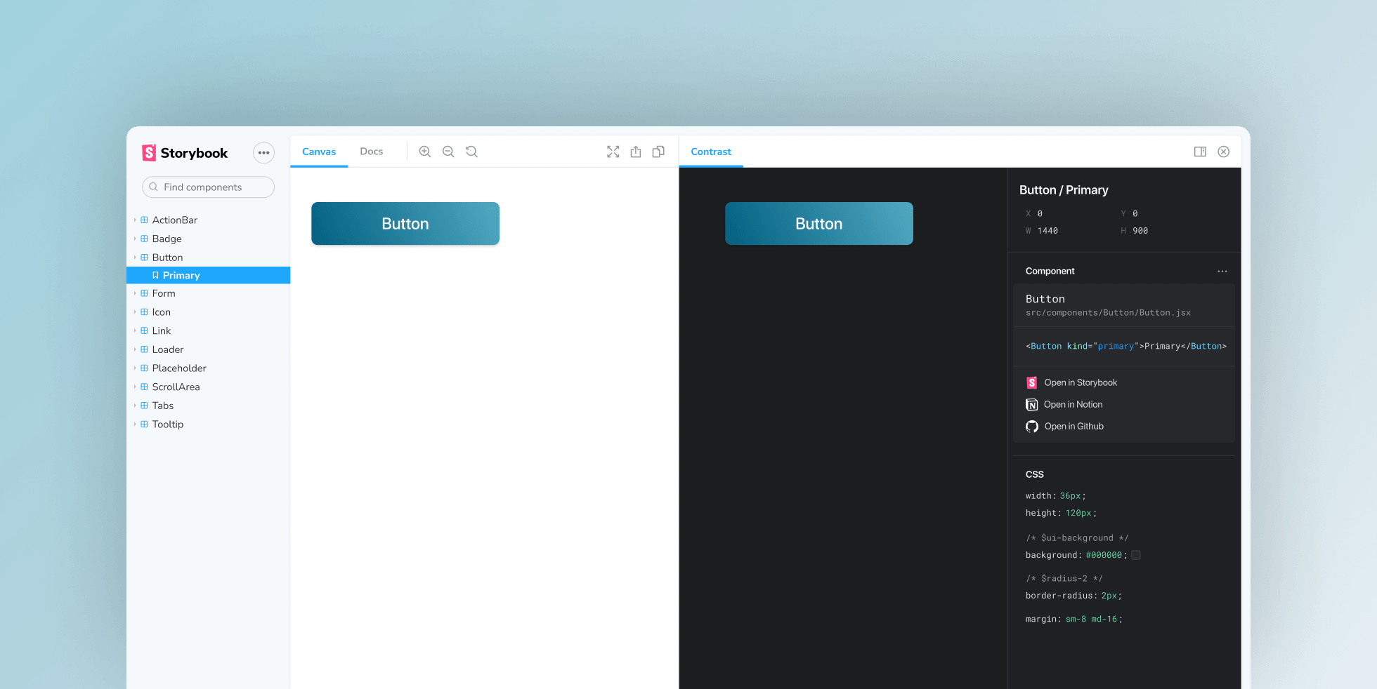
Task: Reset the canvas zoom level
Action: (x=471, y=152)
